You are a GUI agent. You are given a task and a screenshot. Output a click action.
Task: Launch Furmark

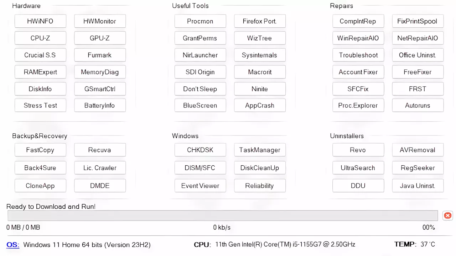(x=100, y=55)
